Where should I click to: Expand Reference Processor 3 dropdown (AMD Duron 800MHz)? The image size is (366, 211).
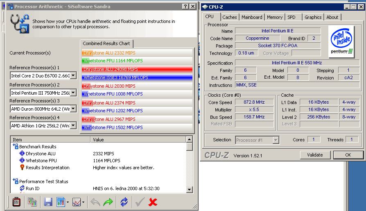click(x=73, y=109)
